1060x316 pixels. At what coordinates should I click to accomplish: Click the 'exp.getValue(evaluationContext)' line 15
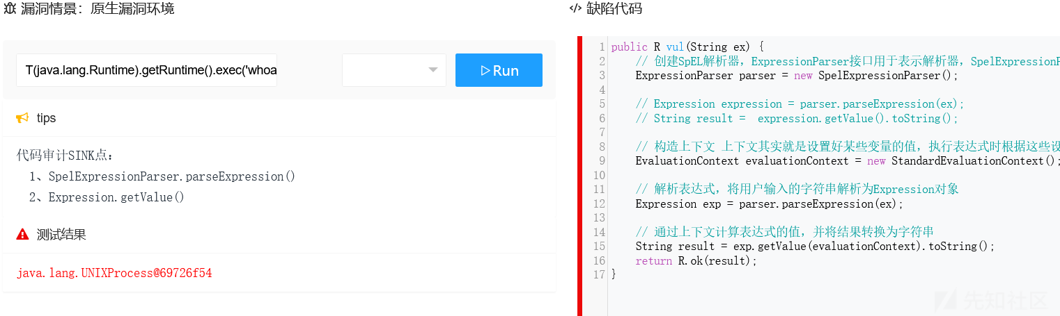(x=816, y=247)
